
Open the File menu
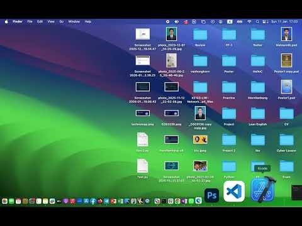[x=30, y=21]
